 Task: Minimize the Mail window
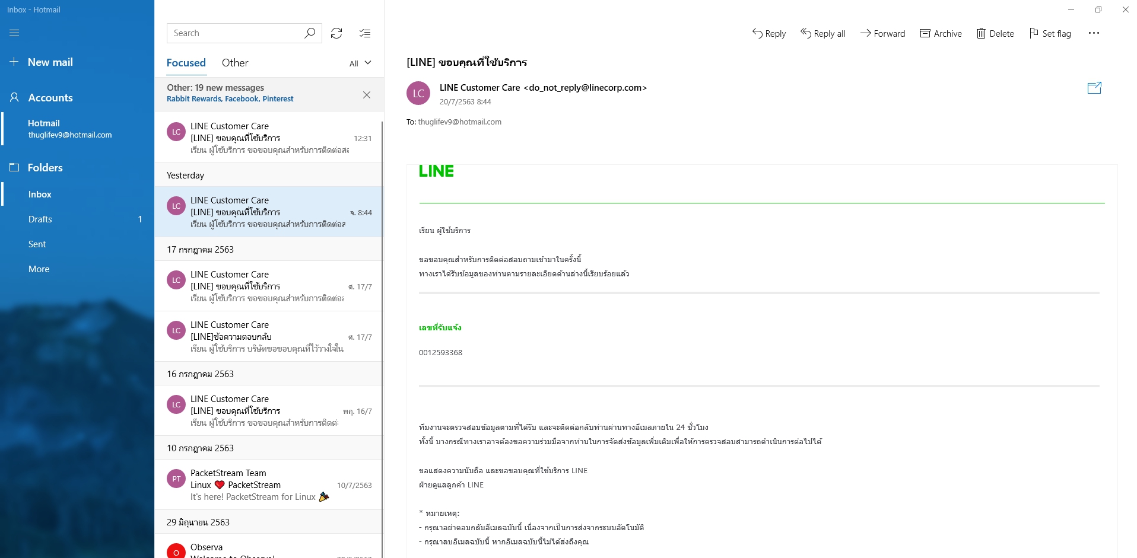click(1071, 9)
